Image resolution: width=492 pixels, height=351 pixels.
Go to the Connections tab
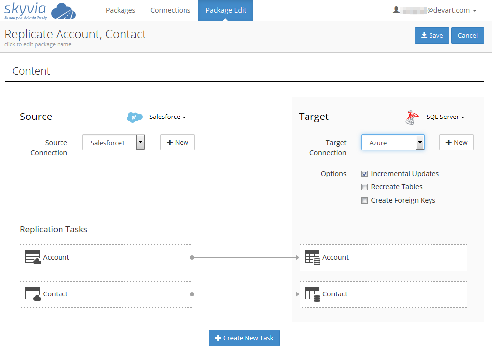coord(171,10)
